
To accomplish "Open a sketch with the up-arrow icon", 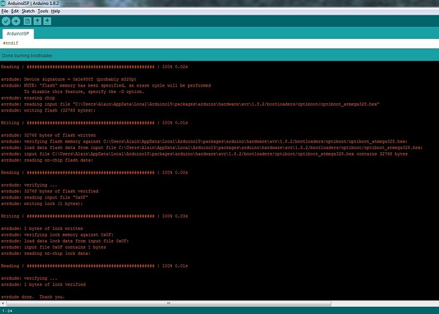I will pos(38,21).
